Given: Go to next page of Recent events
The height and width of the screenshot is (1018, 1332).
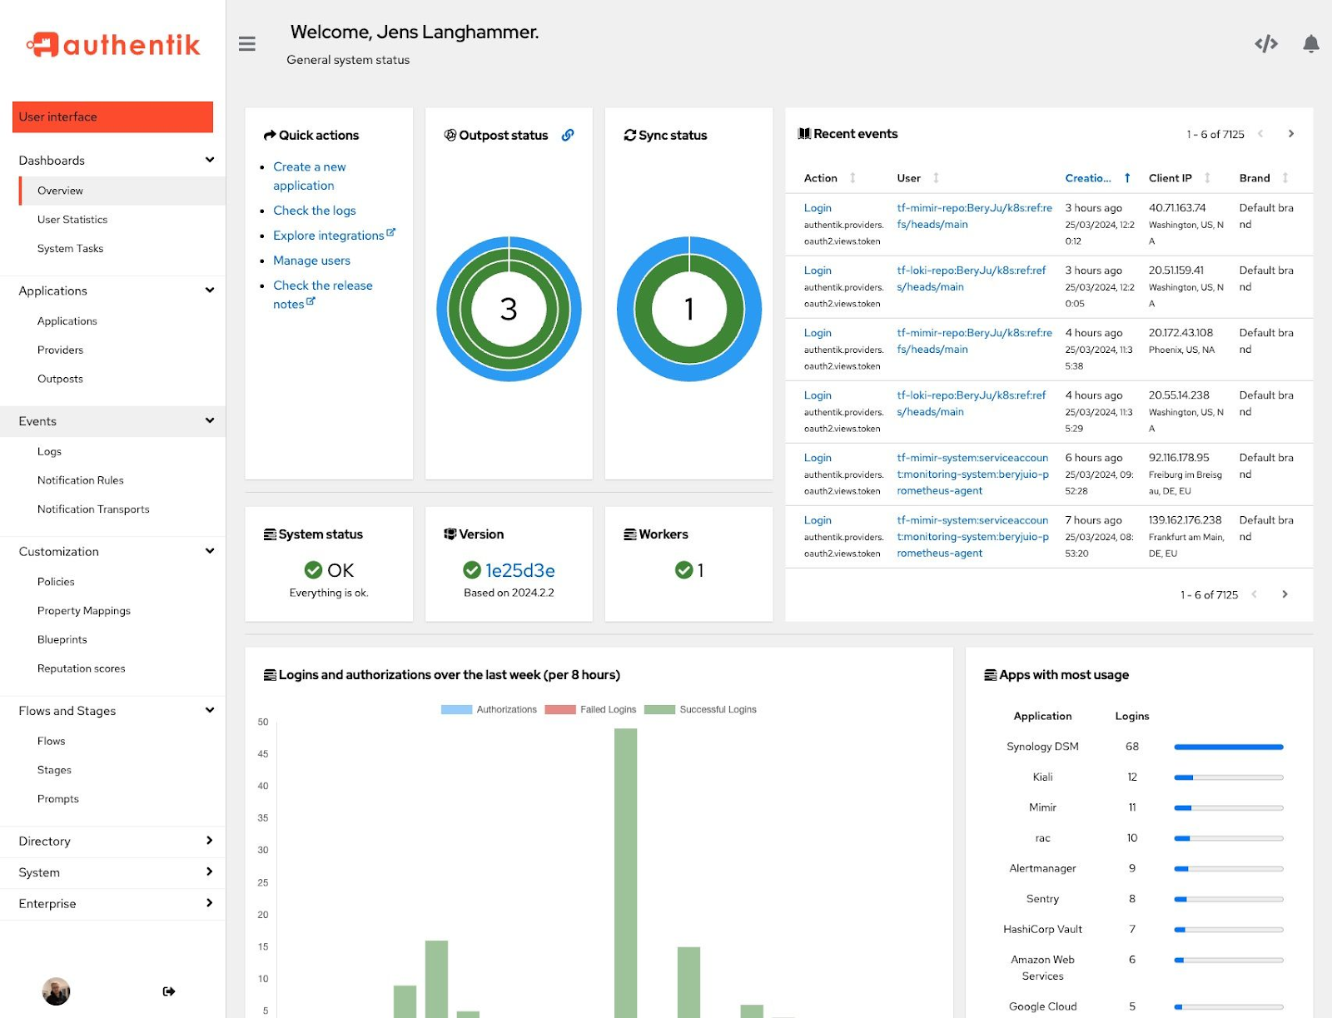Looking at the screenshot, I should (x=1290, y=134).
